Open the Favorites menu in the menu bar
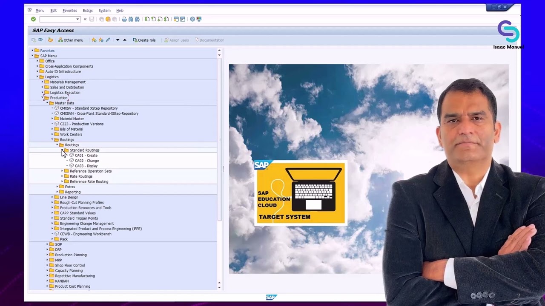The height and width of the screenshot is (306, 545). pos(70,11)
